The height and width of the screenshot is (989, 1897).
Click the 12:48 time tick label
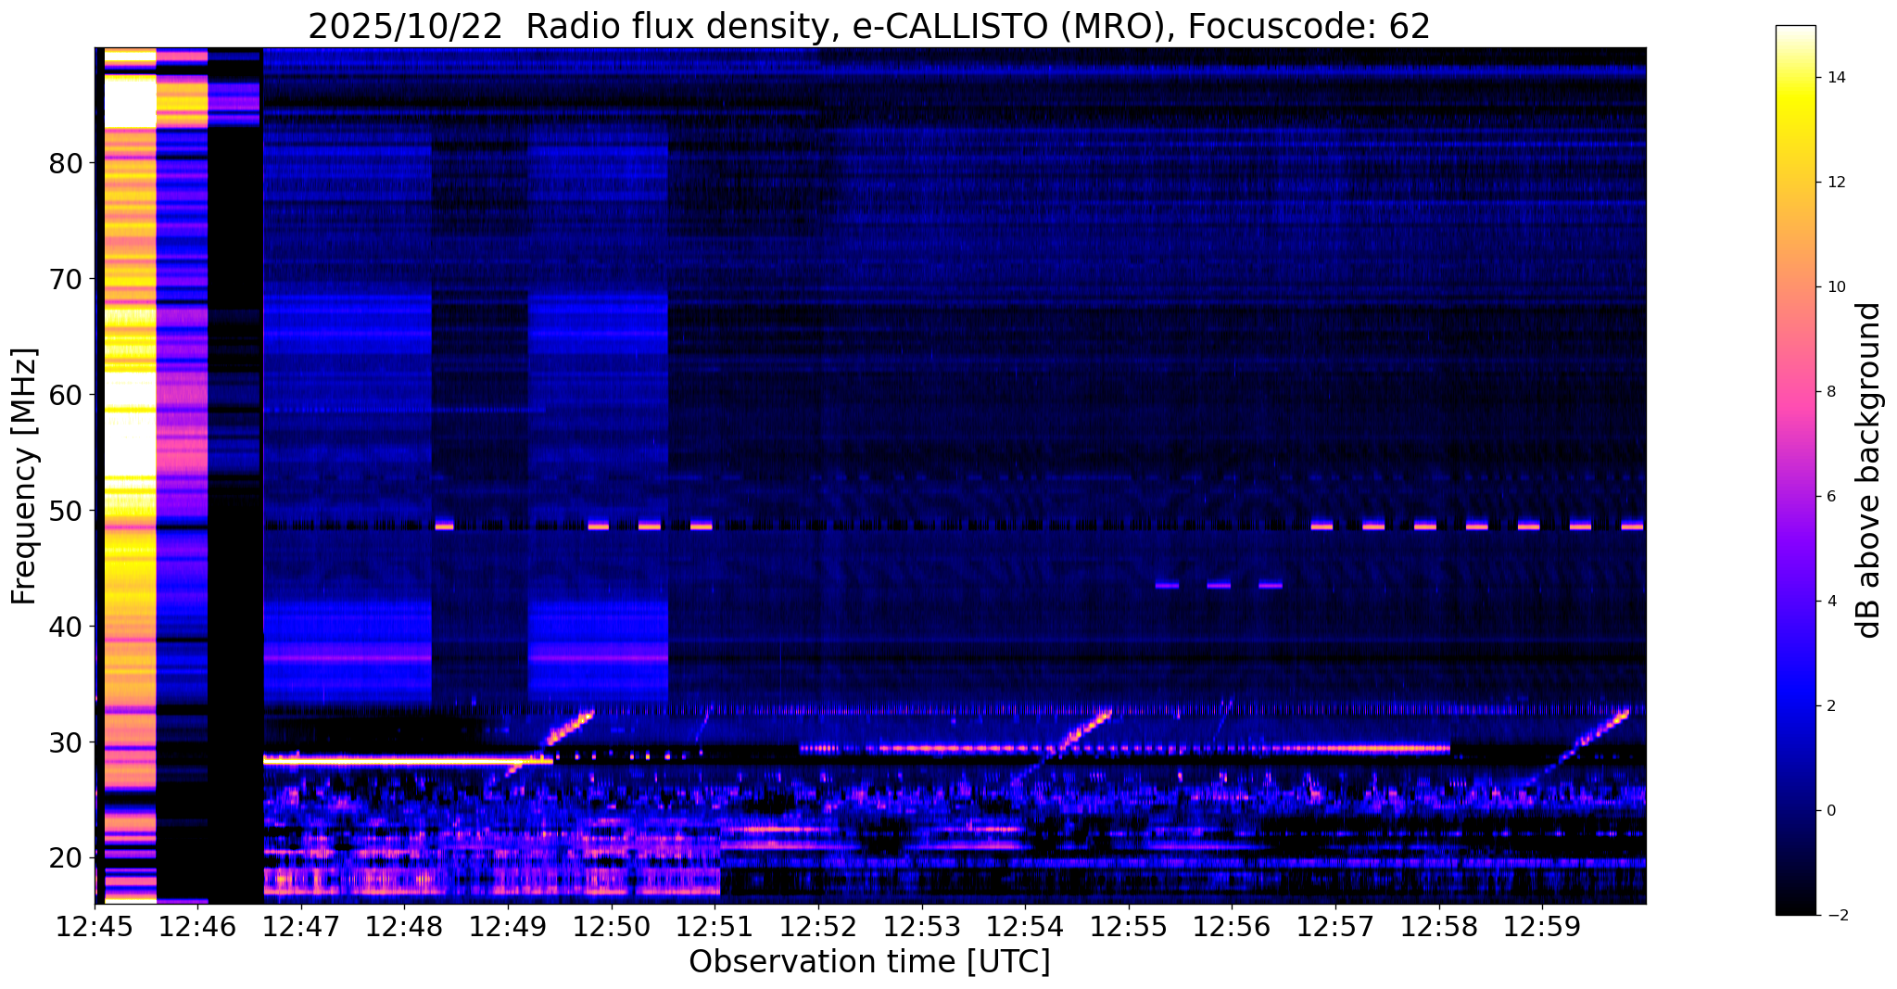point(405,925)
